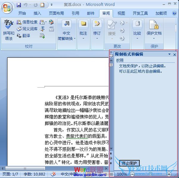Click the 字数: 10,882 word count
The image size is (179, 178).
(x=34, y=174)
